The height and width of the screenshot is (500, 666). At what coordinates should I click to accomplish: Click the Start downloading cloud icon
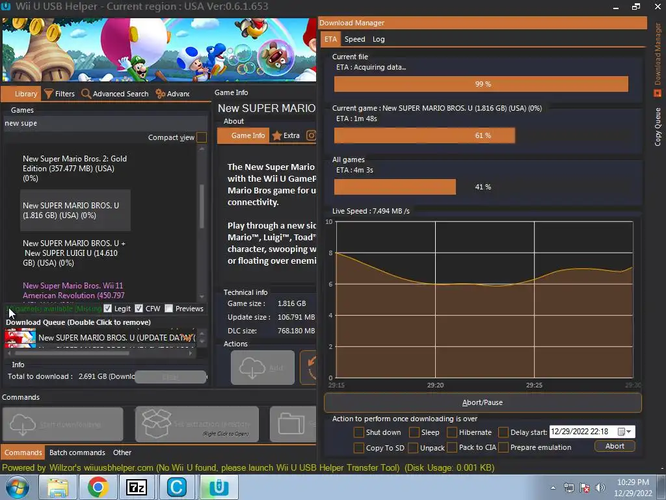[x=23, y=424]
